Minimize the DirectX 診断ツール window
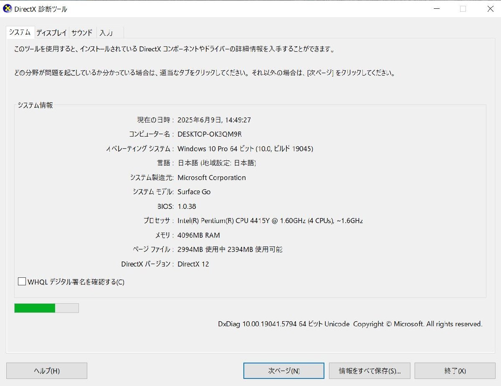This screenshot has width=501, height=386. point(436,9)
